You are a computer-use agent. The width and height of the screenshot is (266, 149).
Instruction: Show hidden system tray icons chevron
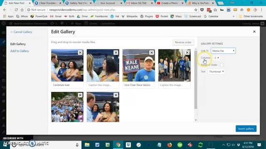[x=224, y=145]
